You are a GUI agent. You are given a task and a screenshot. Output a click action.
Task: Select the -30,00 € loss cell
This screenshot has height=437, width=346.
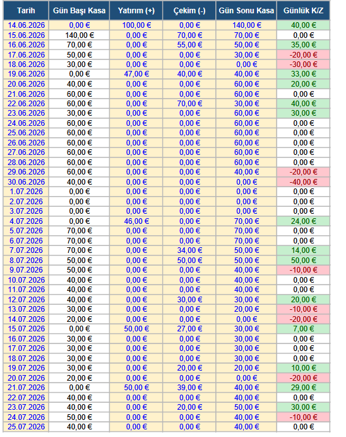click(303, 65)
